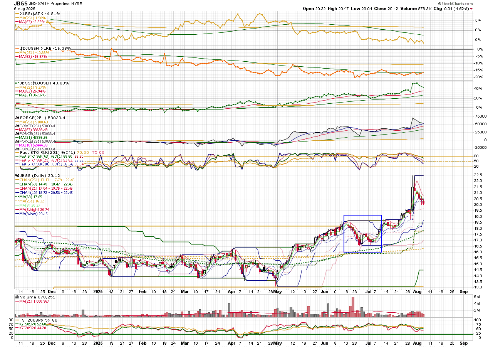Click the MA(3,high) 20.74 legend entry
Image resolution: width=493 pixels, height=347 pixels.
[x=34, y=209]
